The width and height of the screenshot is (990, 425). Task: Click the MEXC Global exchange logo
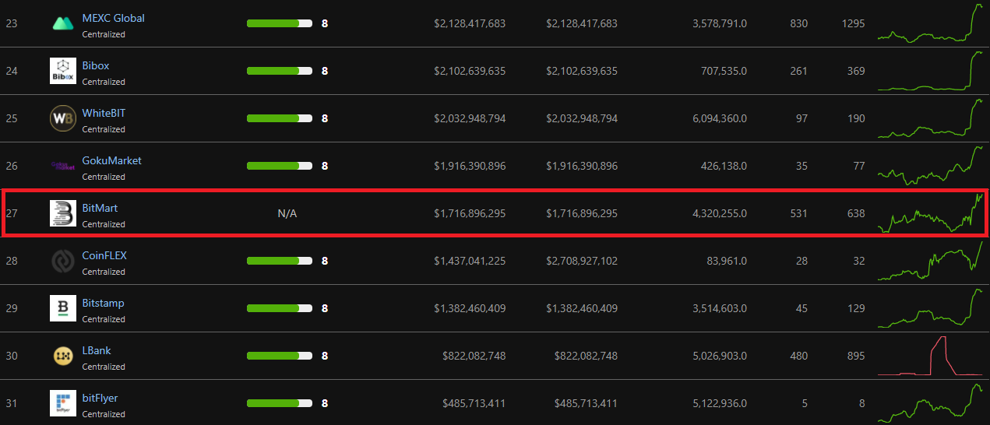(x=62, y=23)
